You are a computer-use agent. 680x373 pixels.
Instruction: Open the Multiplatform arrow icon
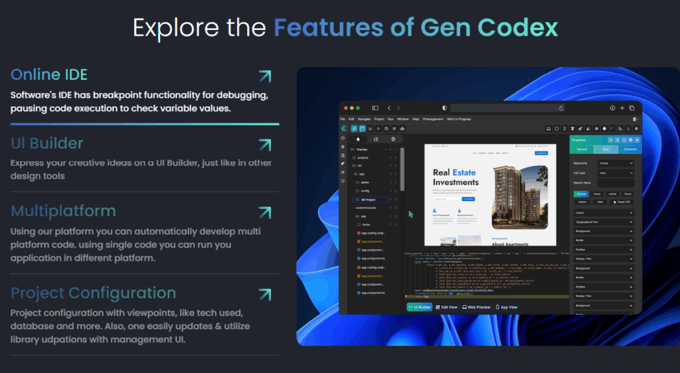pos(265,212)
